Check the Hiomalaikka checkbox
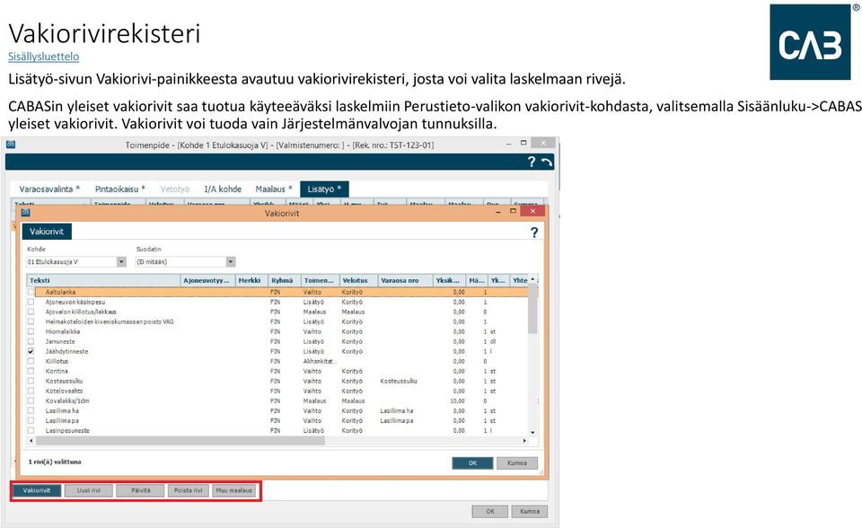The width and height of the screenshot is (862, 528). pos(31,331)
